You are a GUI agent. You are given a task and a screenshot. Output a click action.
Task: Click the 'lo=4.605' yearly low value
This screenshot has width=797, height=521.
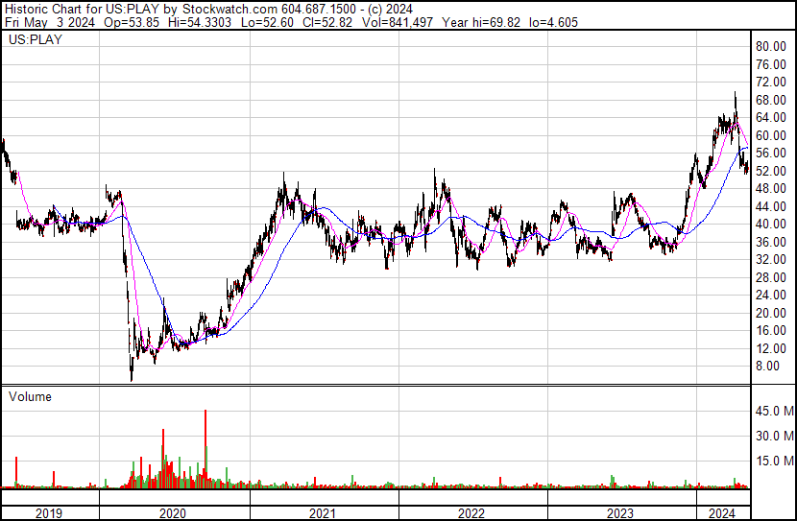(x=553, y=22)
